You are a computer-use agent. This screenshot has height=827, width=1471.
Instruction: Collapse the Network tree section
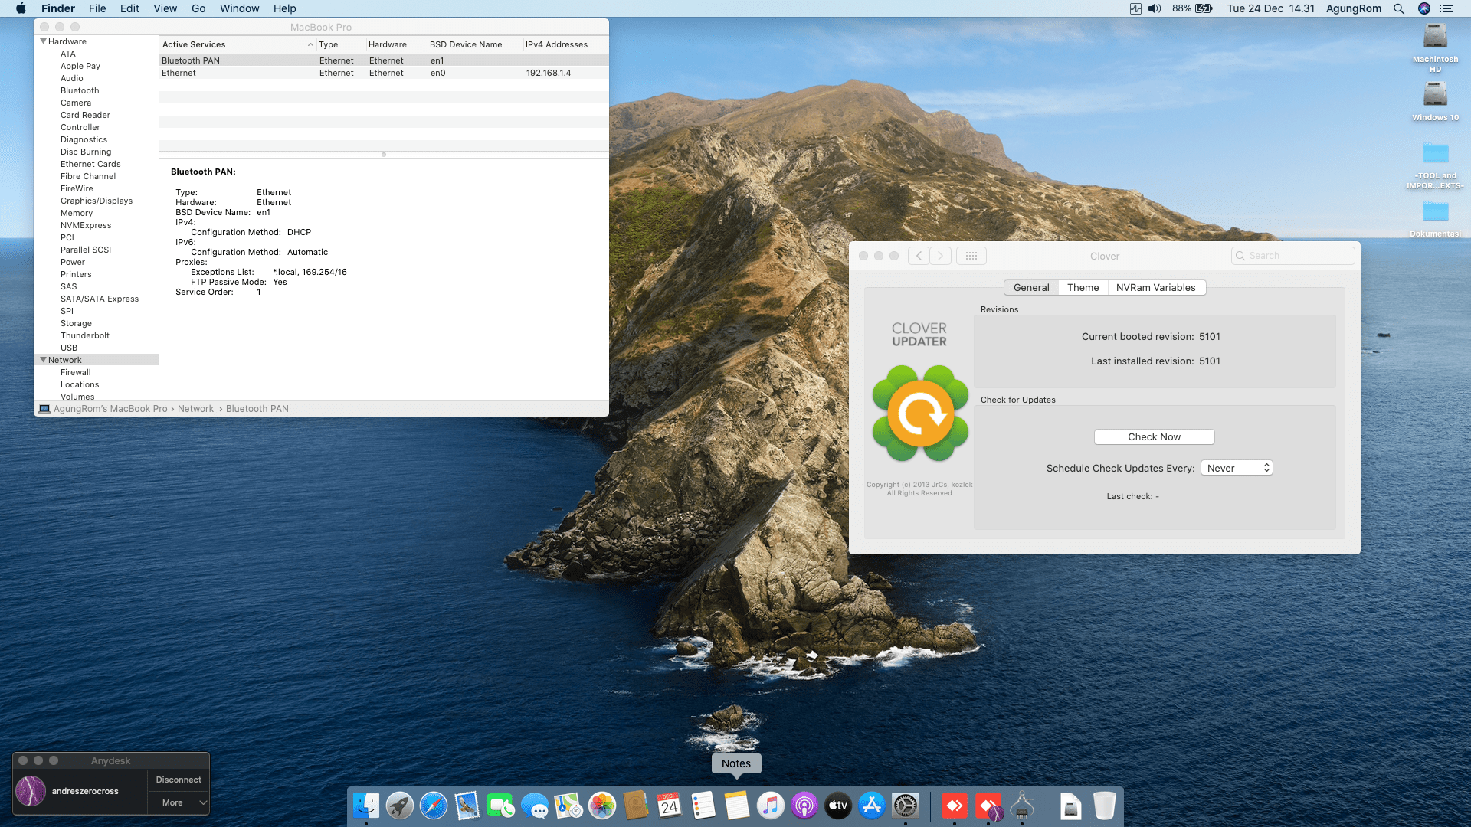(x=44, y=360)
